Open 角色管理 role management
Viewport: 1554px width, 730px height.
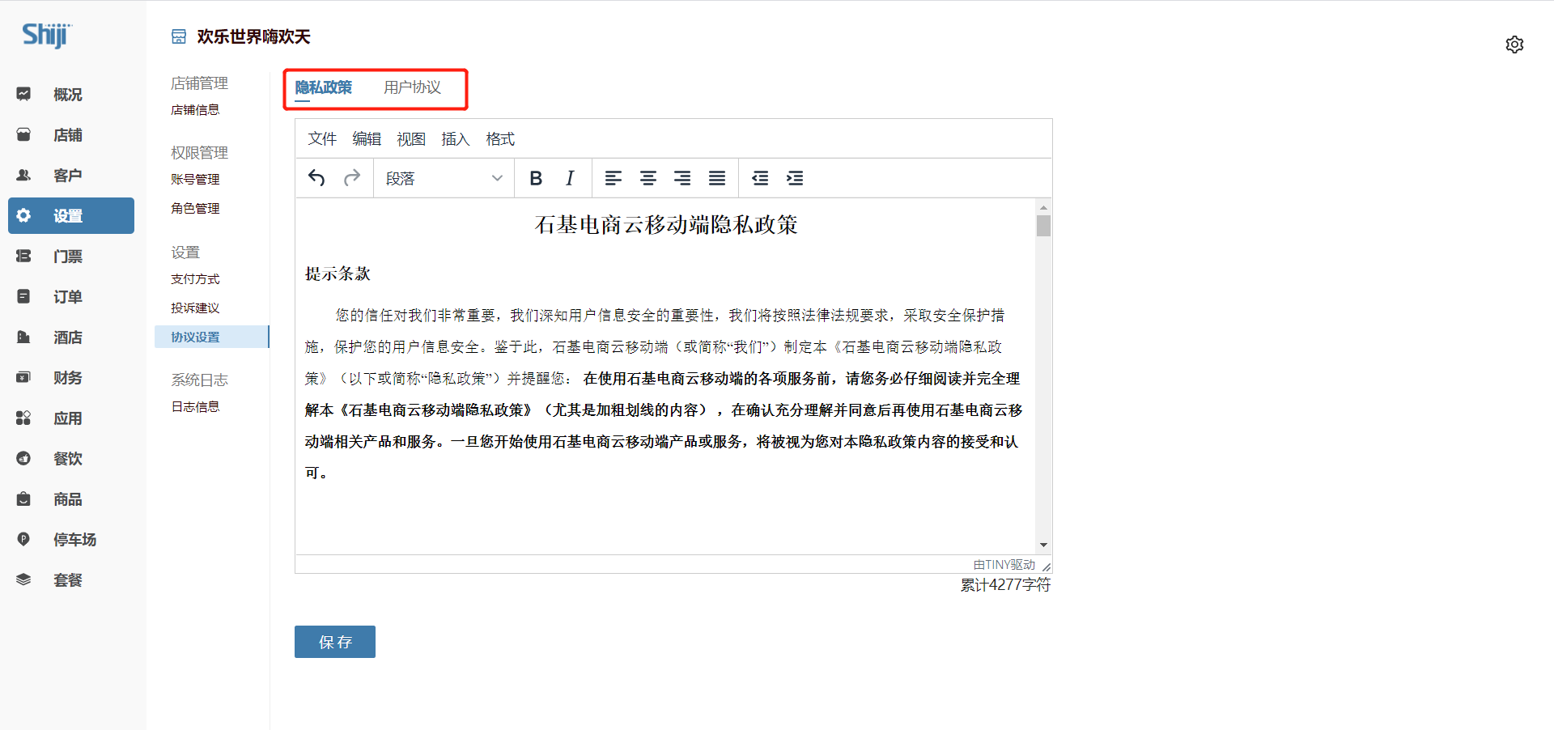(195, 209)
